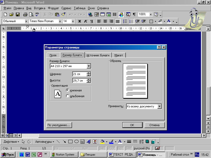Viewport: 211px width, 158px height.
Task: Create a new blank document
Action: tap(5, 14)
